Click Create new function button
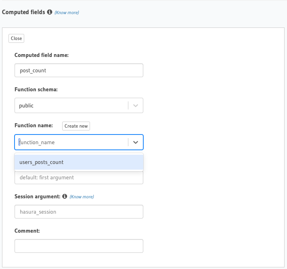287x269 pixels. pyautogui.click(x=76, y=126)
